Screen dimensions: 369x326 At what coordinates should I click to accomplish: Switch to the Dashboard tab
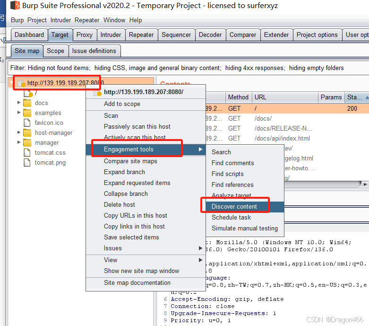pos(29,35)
